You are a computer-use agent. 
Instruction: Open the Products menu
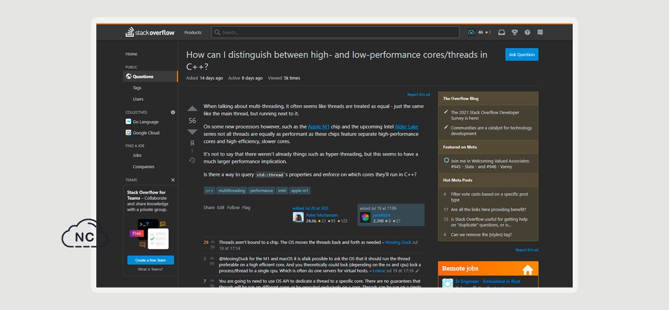pos(193,33)
